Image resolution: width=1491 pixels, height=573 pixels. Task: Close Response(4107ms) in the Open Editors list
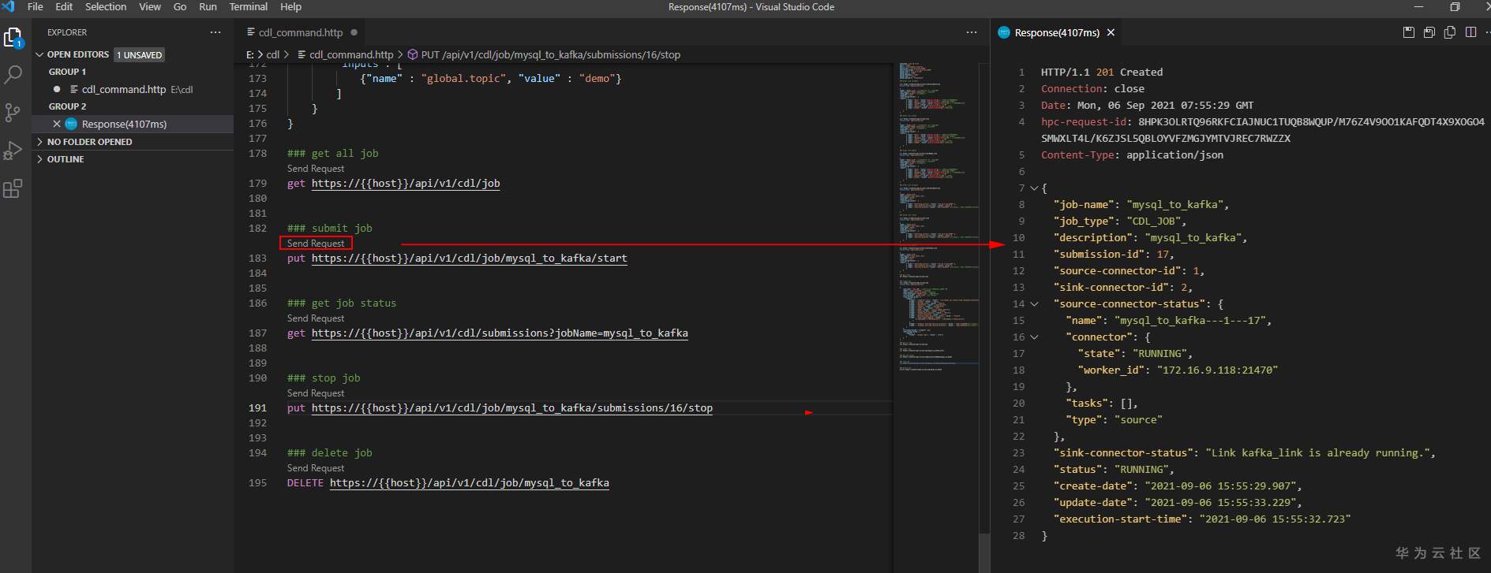[x=57, y=124]
